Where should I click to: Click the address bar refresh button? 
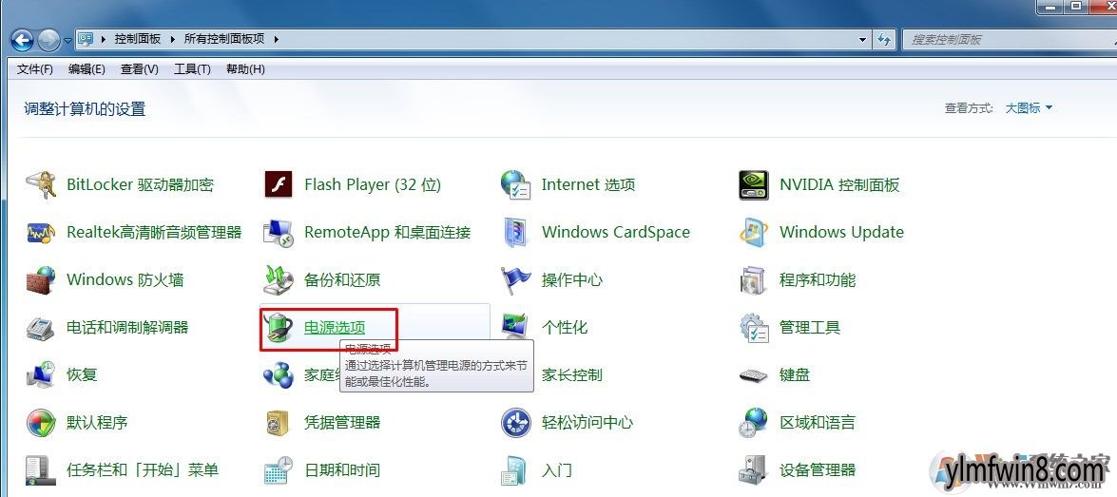[x=884, y=40]
